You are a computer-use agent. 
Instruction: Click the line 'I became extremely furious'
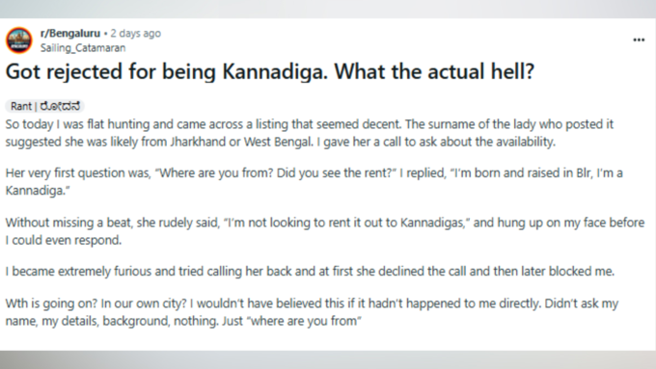point(310,272)
